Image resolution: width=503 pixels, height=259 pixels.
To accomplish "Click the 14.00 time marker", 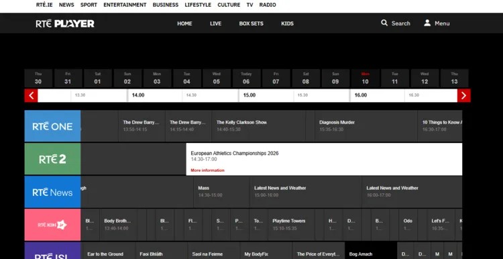I will point(138,95).
